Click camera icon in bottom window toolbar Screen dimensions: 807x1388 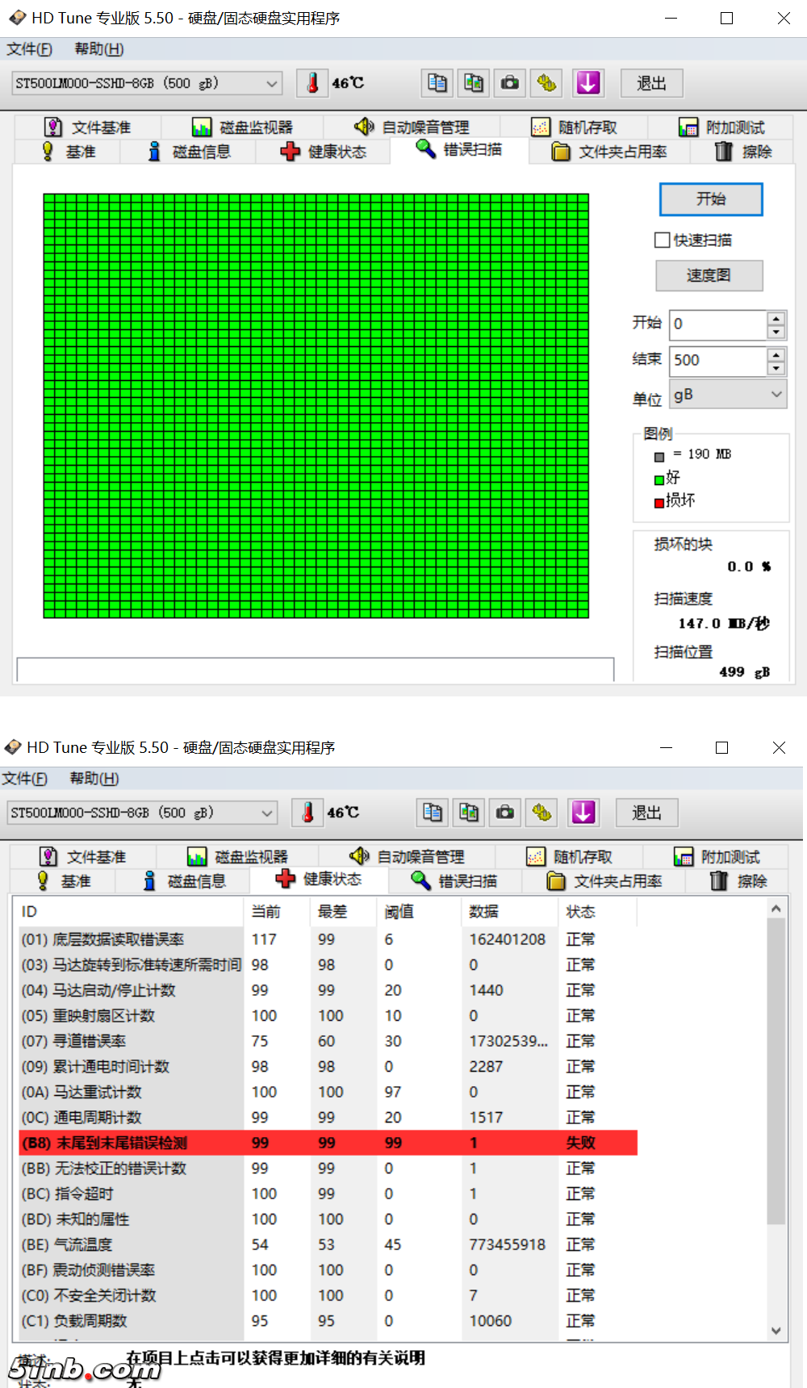pyautogui.click(x=505, y=813)
